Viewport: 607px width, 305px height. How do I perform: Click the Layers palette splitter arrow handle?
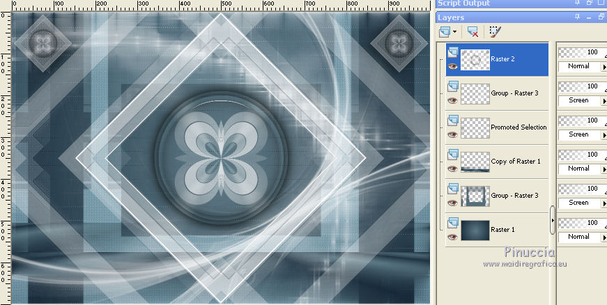553,220
